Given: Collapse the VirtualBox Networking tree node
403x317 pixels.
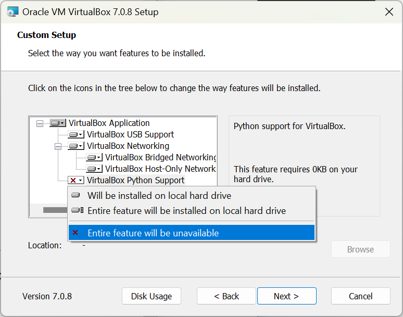Looking at the screenshot, I should 58,146.
